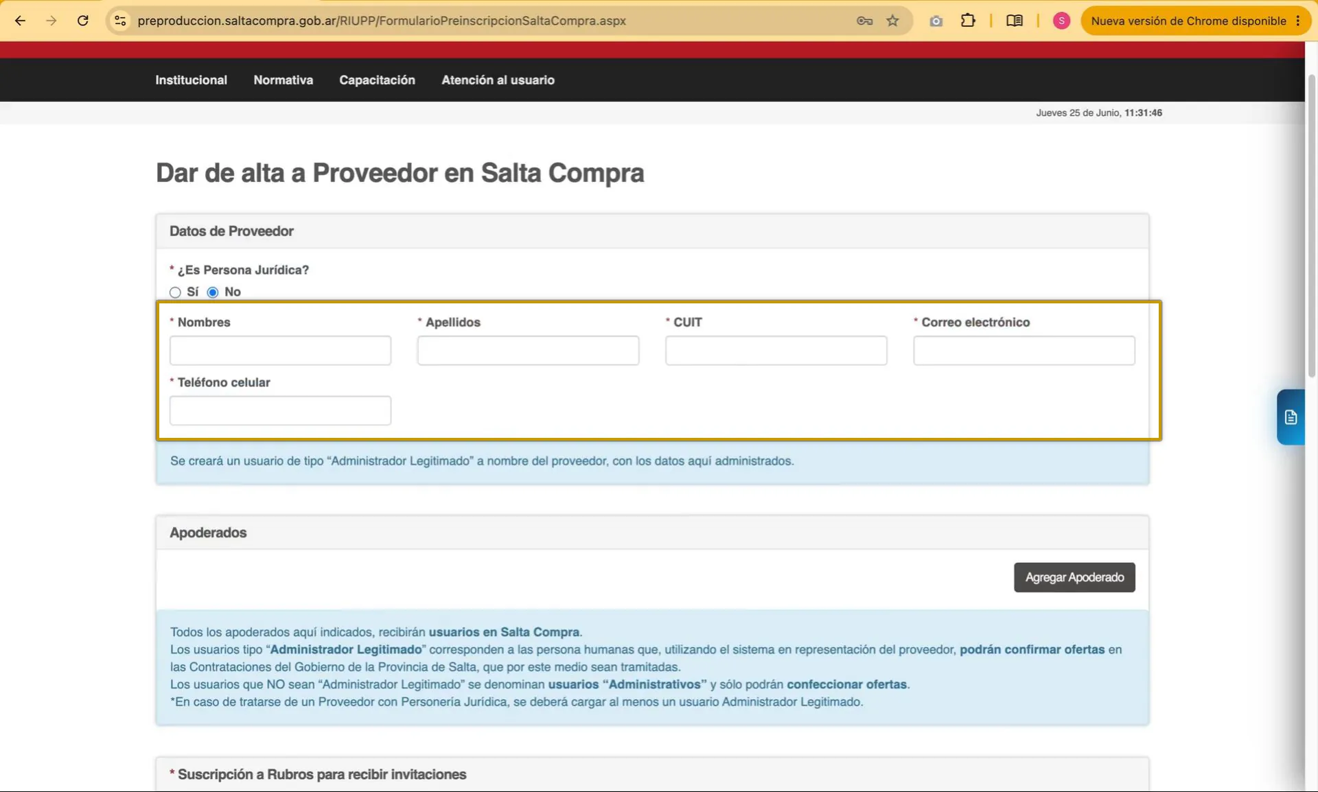This screenshot has width=1318, height=792.
Task: Open site information icon in address bar
Action: (120, 21)
